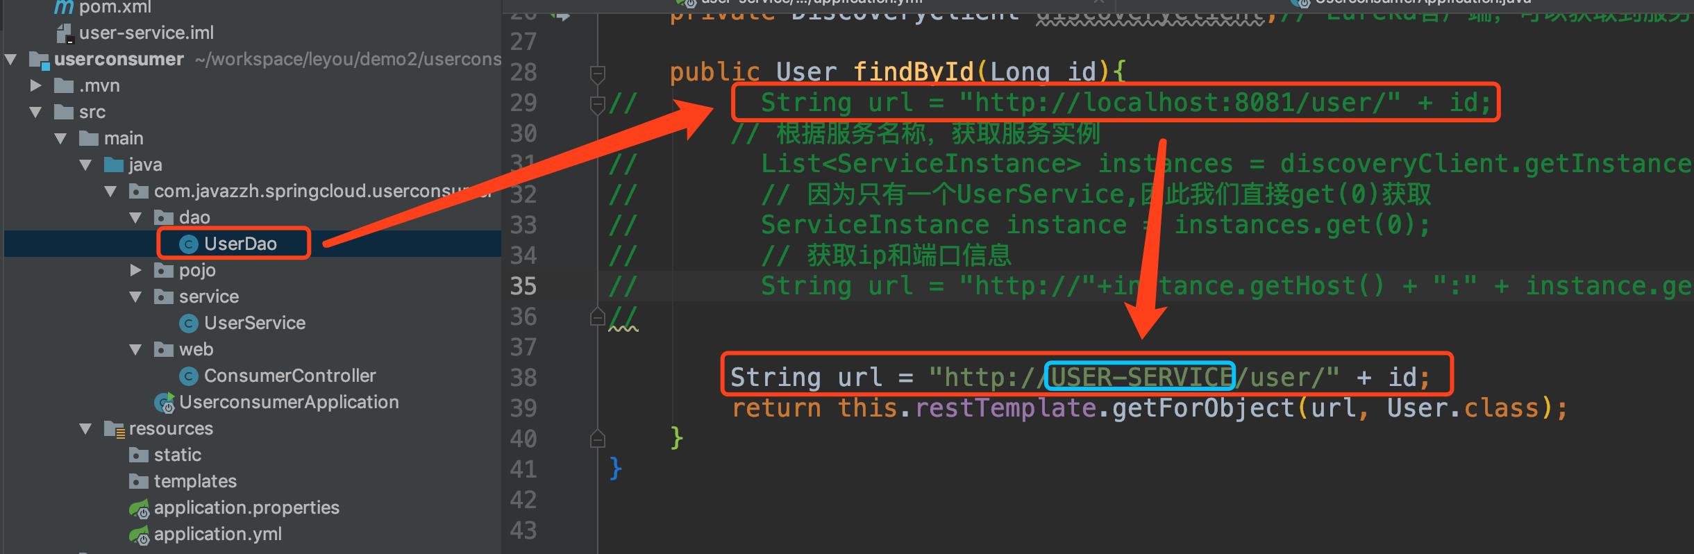Open the pom.xml Maven file

pos(115,8)
